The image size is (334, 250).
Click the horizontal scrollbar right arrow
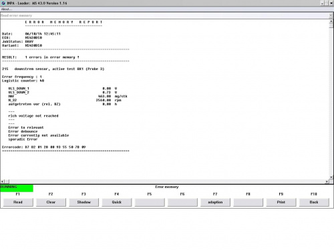(x=327, y=181)
